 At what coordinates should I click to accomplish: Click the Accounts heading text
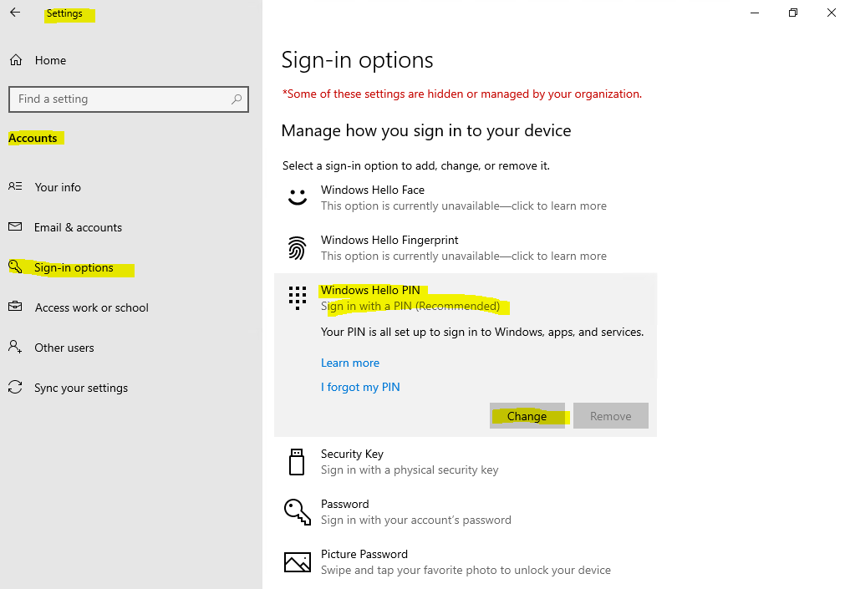pos(33,138)
